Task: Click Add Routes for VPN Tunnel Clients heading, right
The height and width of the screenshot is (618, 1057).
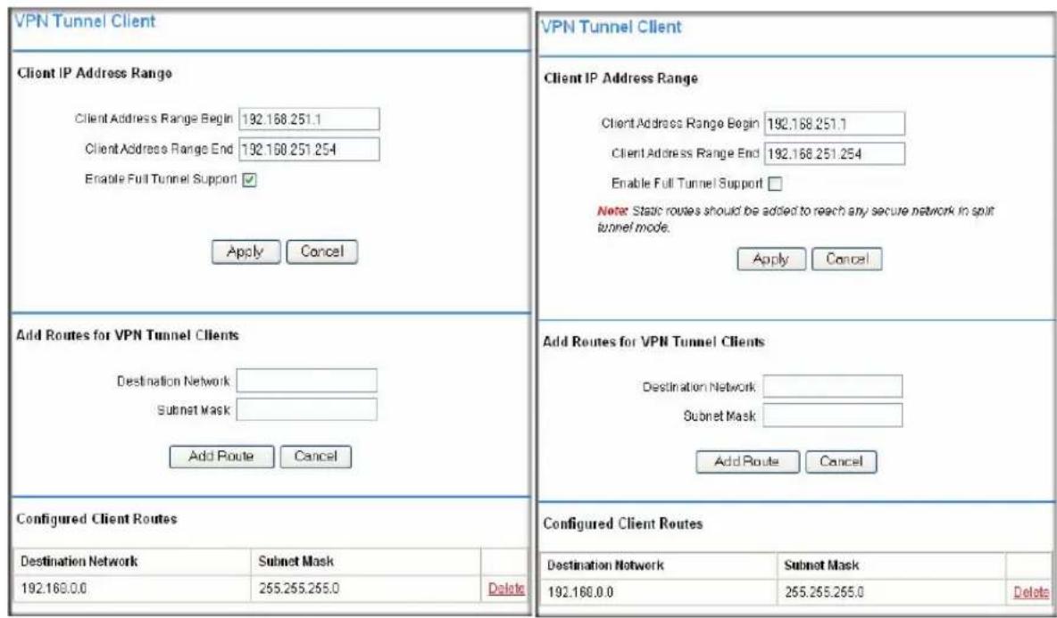Action: [653, 342]
